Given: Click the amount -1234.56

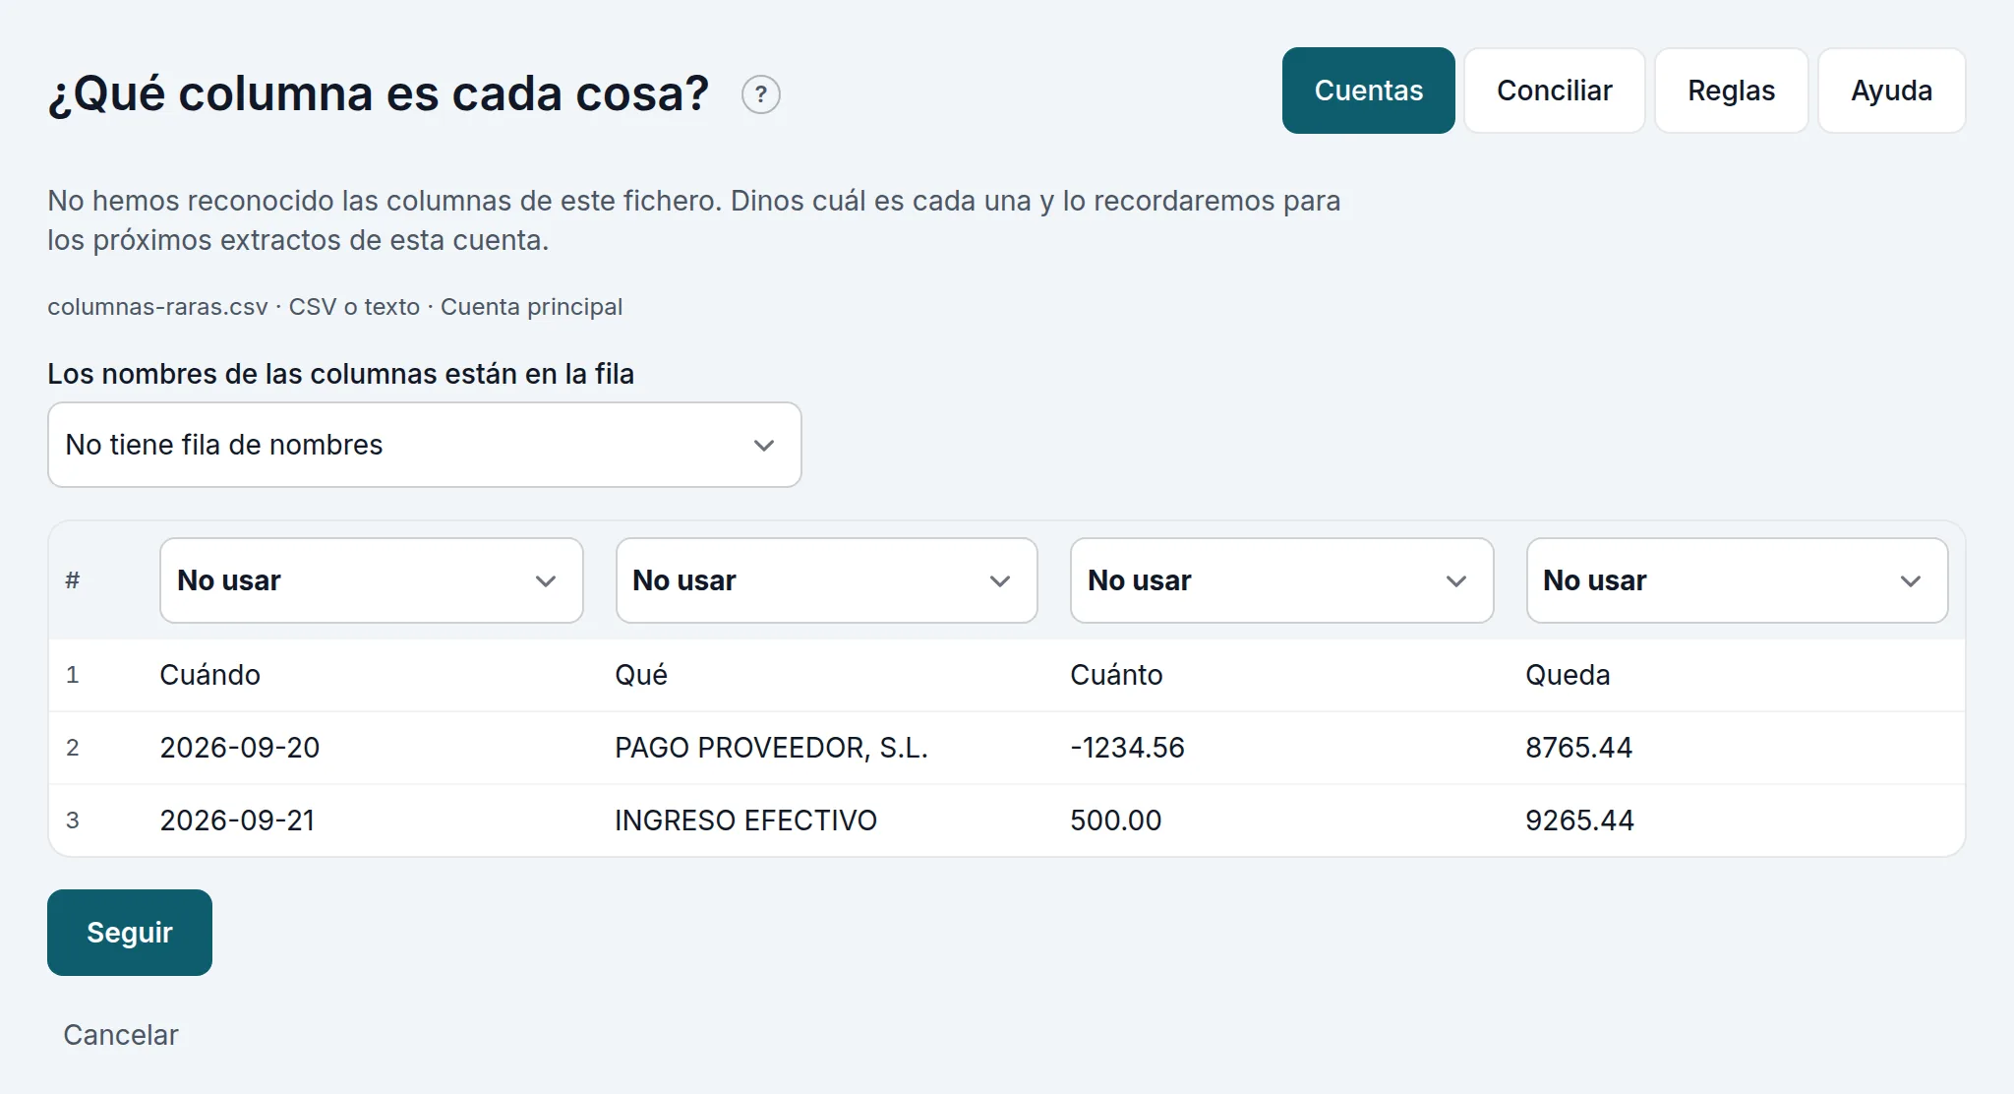Looking at the screenshot, I should coord(1127,748).
